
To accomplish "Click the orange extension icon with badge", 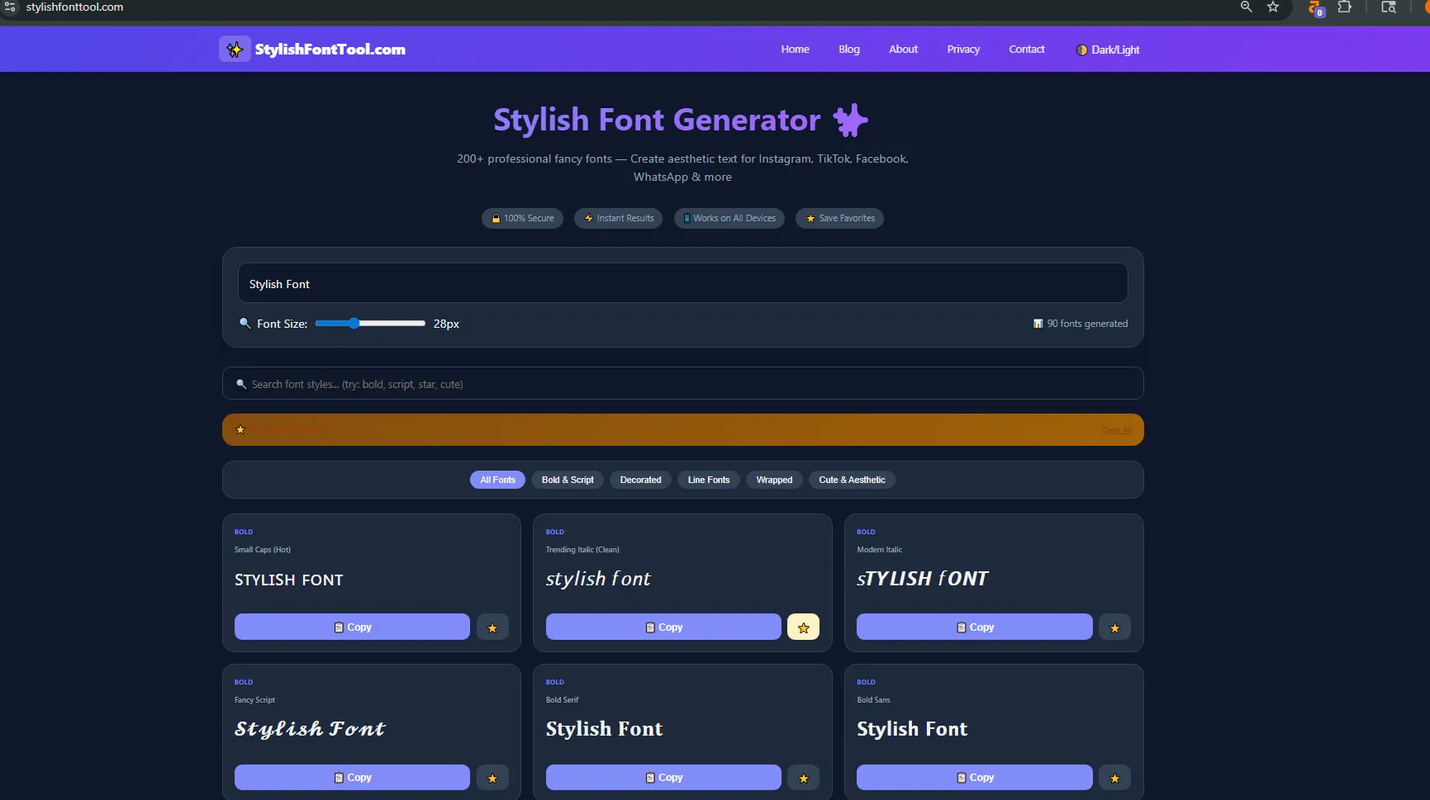I will click(1315, 7).
